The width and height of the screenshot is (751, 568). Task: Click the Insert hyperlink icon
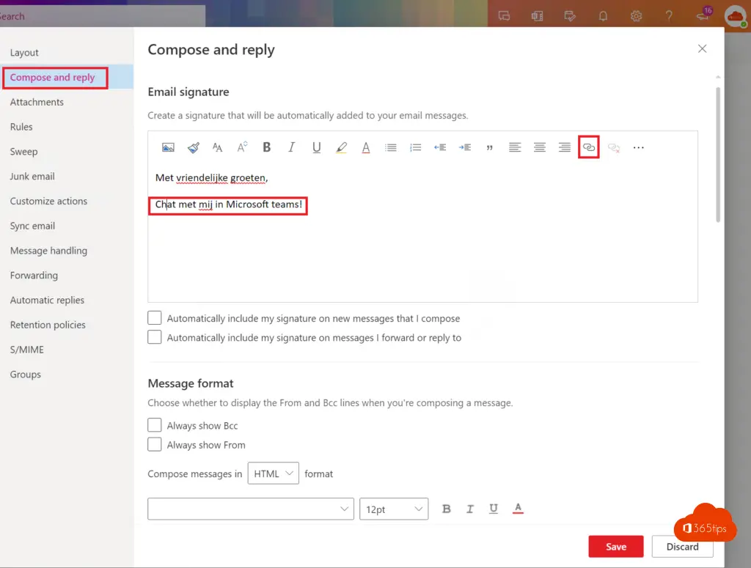[588, 147]
